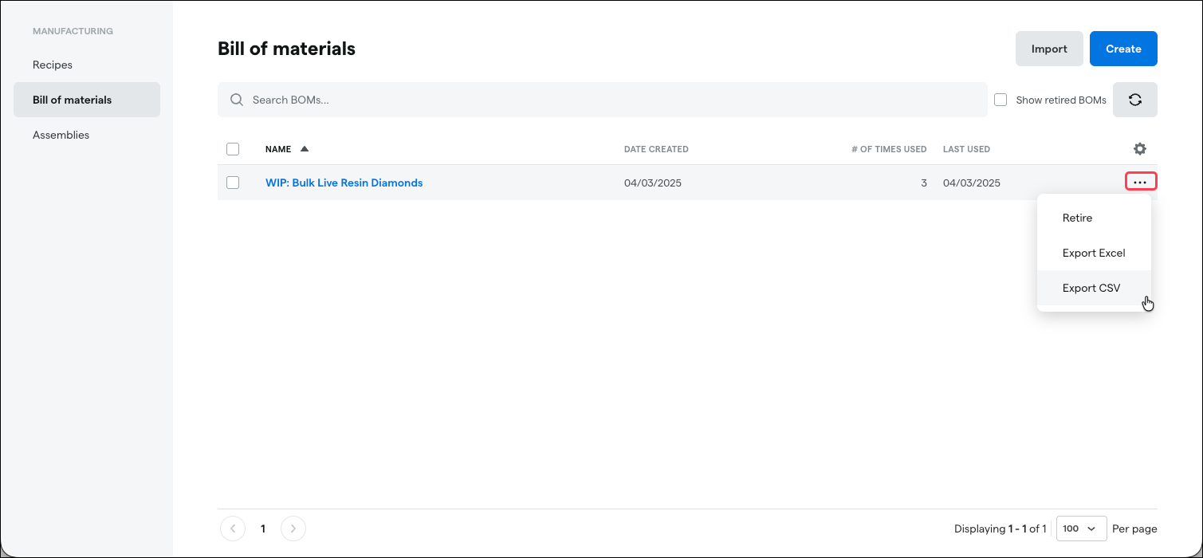This screenshot has height=558, width=1203.
Task: Click the NAME sort arrow
Action: (305, 149)
